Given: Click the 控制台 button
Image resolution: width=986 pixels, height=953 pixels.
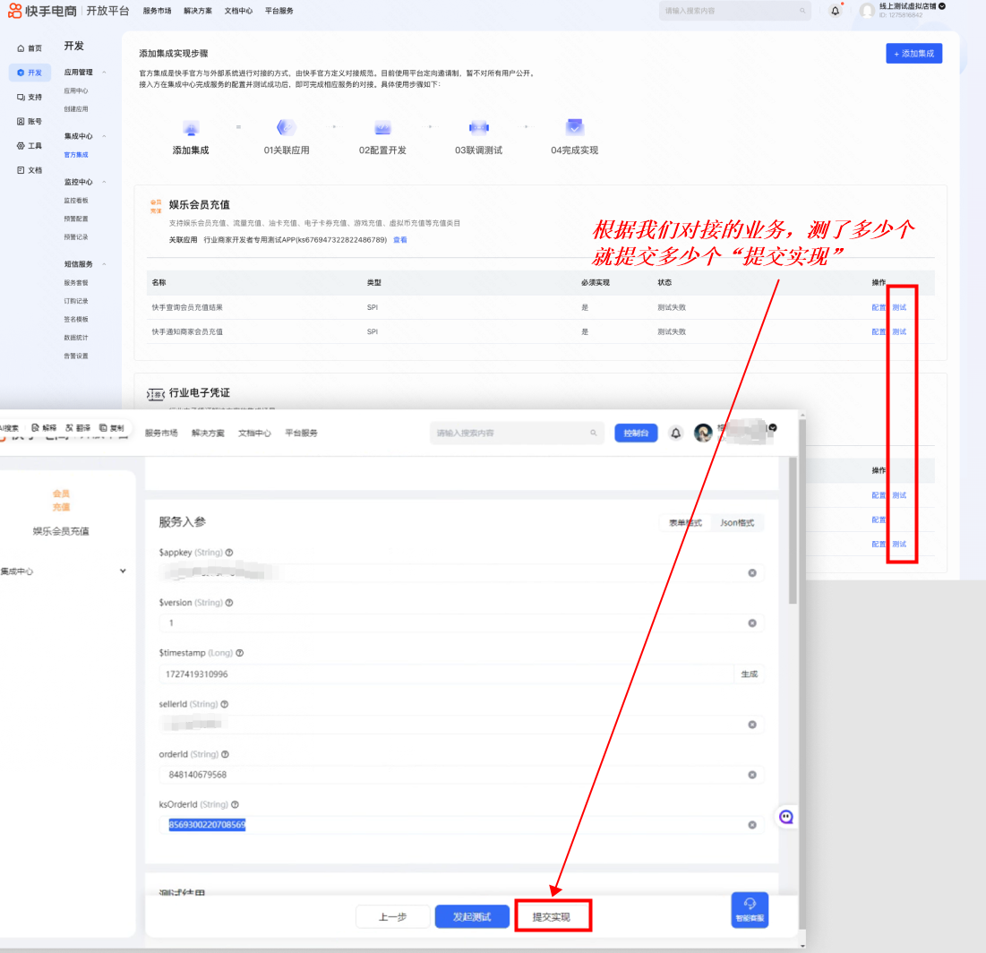Looking at the screenshot, I should [636, 433].
